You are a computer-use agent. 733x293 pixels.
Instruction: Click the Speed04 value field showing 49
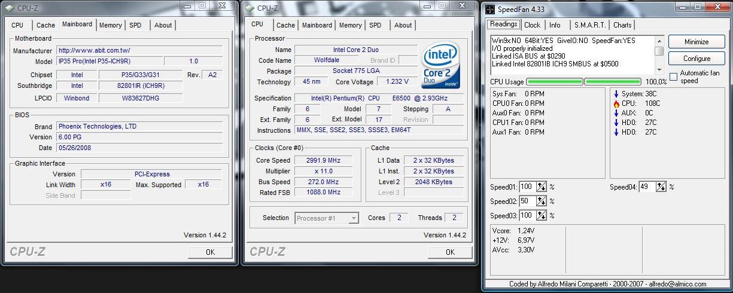point(647,187)
